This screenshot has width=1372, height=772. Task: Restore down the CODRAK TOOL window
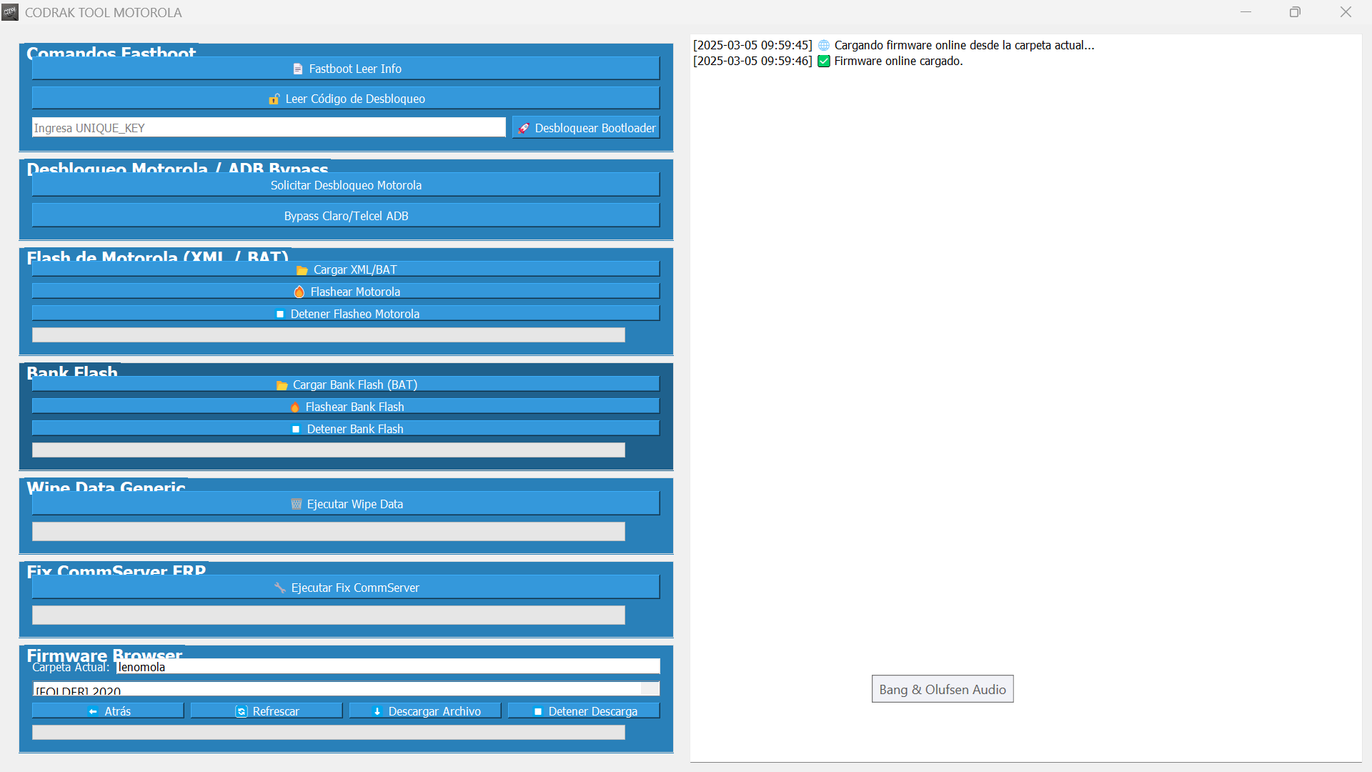(x=1295, y=12)
